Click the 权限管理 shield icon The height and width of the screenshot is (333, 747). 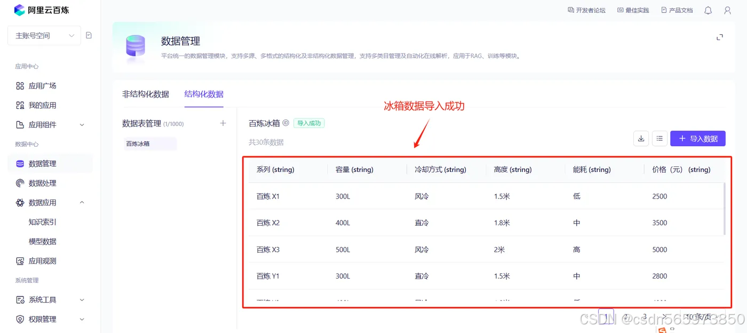click(x=20, y=319)
